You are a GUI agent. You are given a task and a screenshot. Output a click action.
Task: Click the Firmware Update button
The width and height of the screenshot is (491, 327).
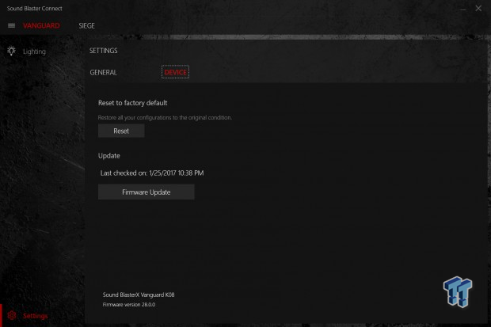point(147,192)
